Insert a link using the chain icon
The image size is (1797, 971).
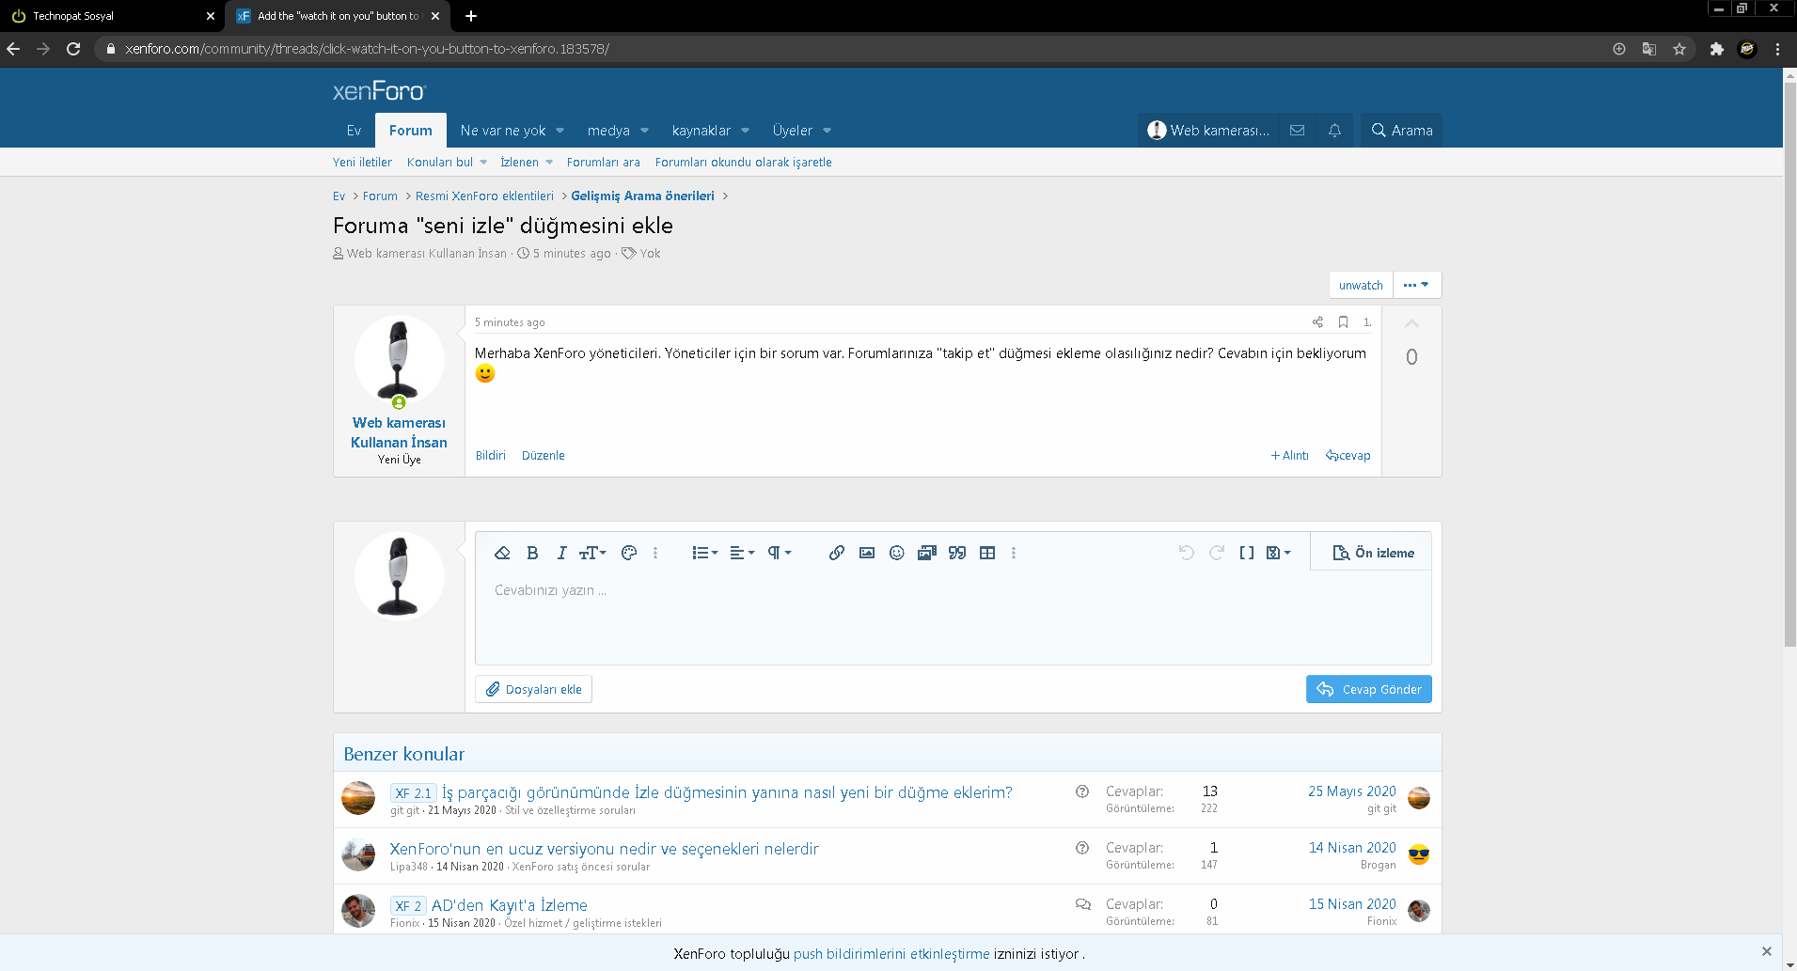coord(837,553)
